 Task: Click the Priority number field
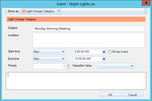pyautogui.click(x=50, y=66)
